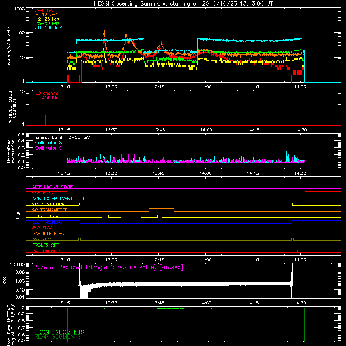346x346 pixels.
Task: Click the FRONTS_OFF flag label
Action: click(46, 245)
